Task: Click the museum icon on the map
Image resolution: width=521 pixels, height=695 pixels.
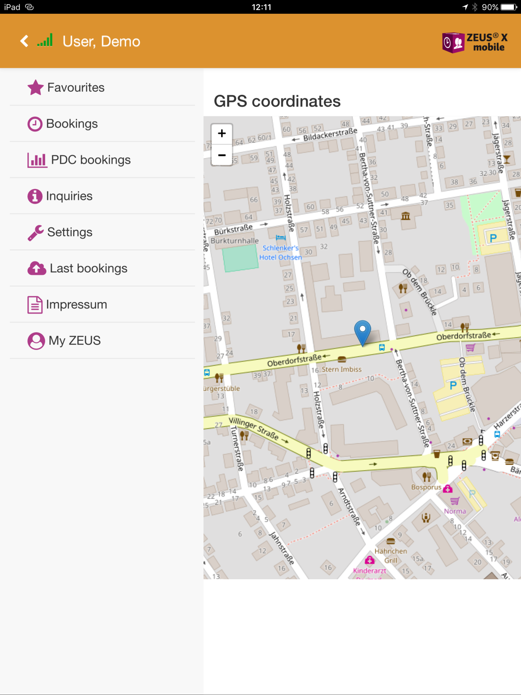Action: [406, 216]
